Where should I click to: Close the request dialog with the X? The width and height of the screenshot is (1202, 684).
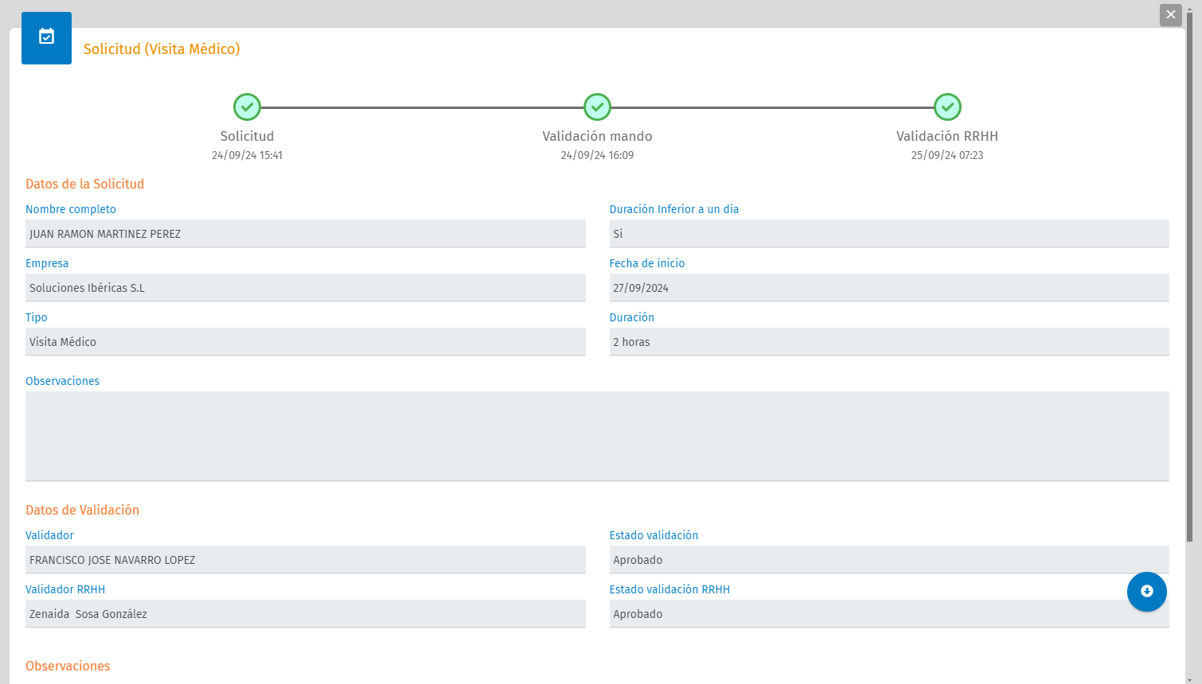[x=1170, y=14]
